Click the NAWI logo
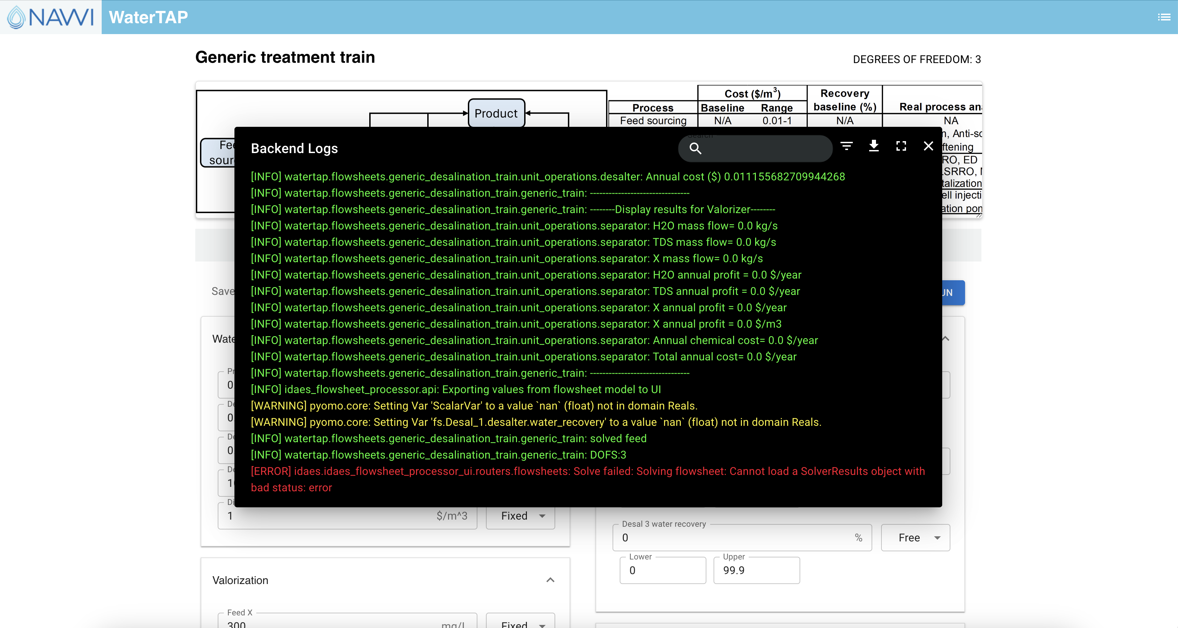The image size is (1178, 628). click(50, 17)
